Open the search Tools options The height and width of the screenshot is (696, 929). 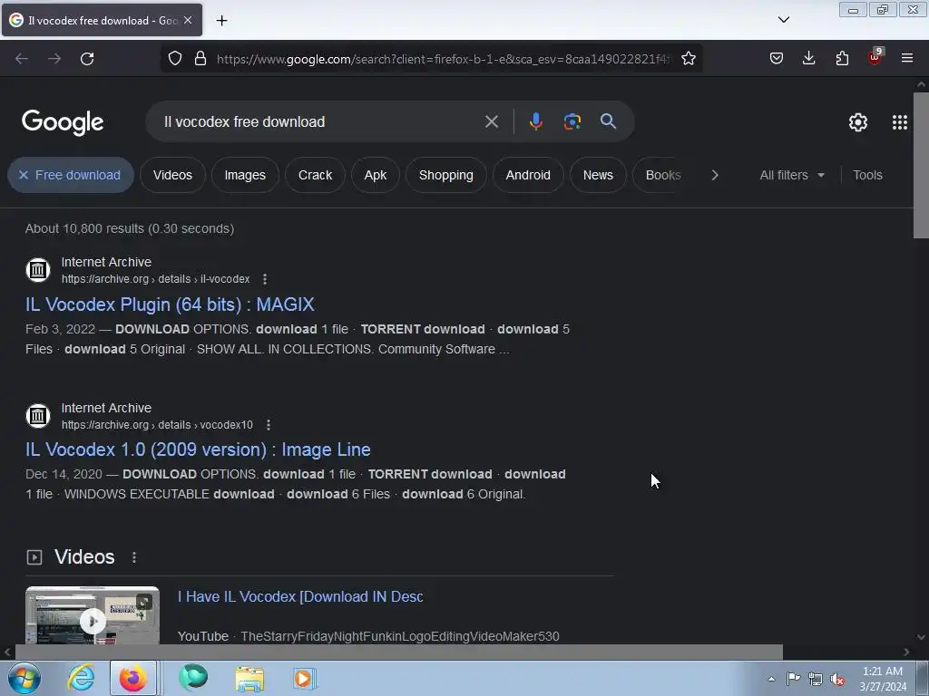tap(867, 175)
